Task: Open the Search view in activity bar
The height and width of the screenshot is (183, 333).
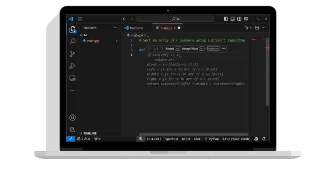Action: [x=72, y=41]
